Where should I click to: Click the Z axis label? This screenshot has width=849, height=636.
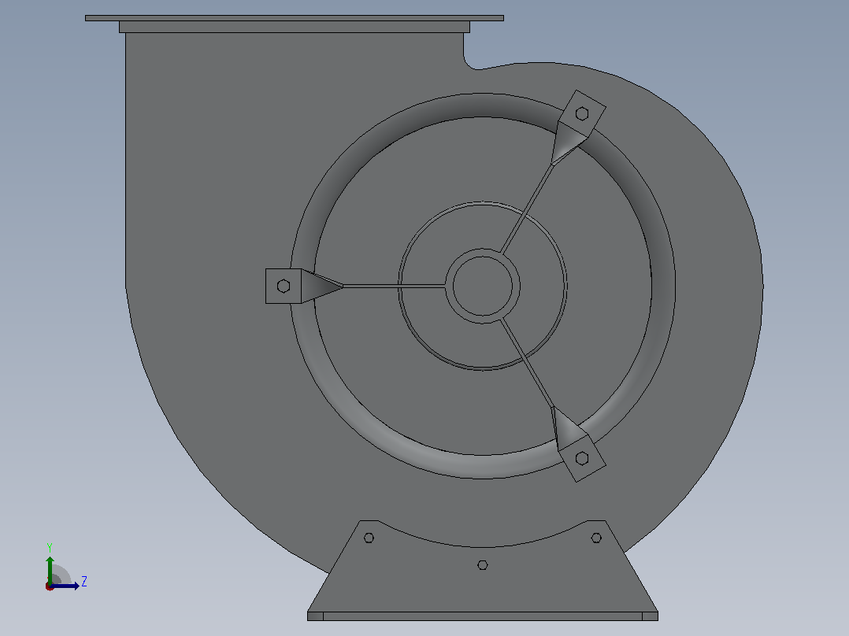[x=84, y=582]
